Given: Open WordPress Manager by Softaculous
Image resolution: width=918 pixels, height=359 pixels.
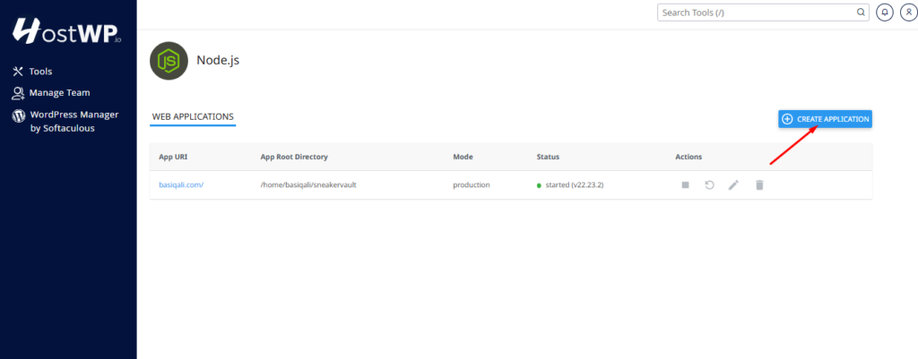Looking at the screenshot, I should [65, 121].
